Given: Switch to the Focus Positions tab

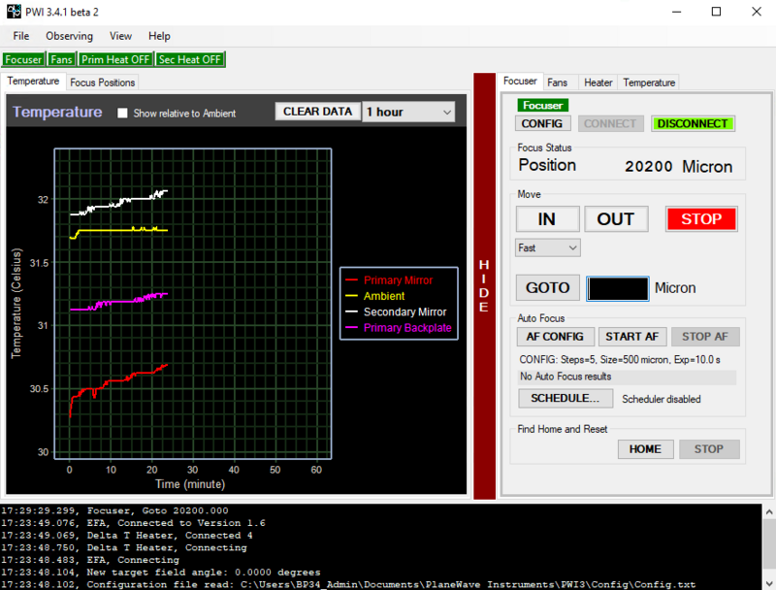Looking at the screenshot, I should pyautogui.click(x=103, y=82).
